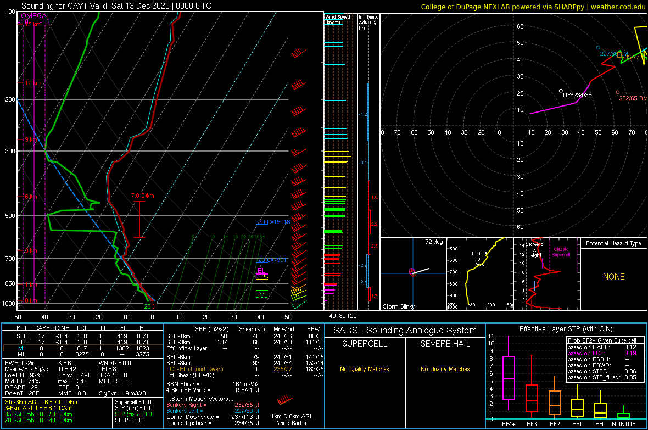
Task: Click the 500 pressure level label
Action: (x=10, y=216)
